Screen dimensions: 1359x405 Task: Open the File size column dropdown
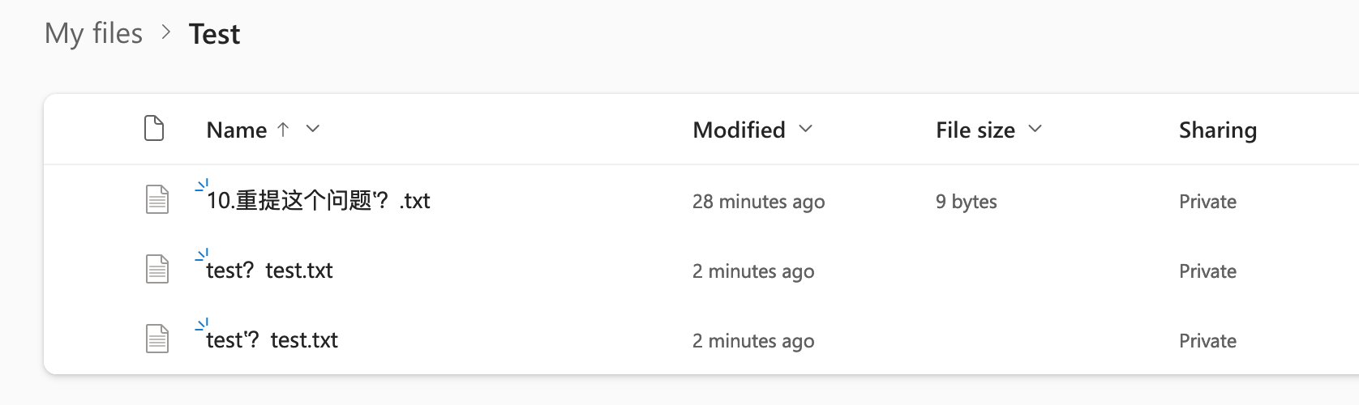[x=1035, y=129]
